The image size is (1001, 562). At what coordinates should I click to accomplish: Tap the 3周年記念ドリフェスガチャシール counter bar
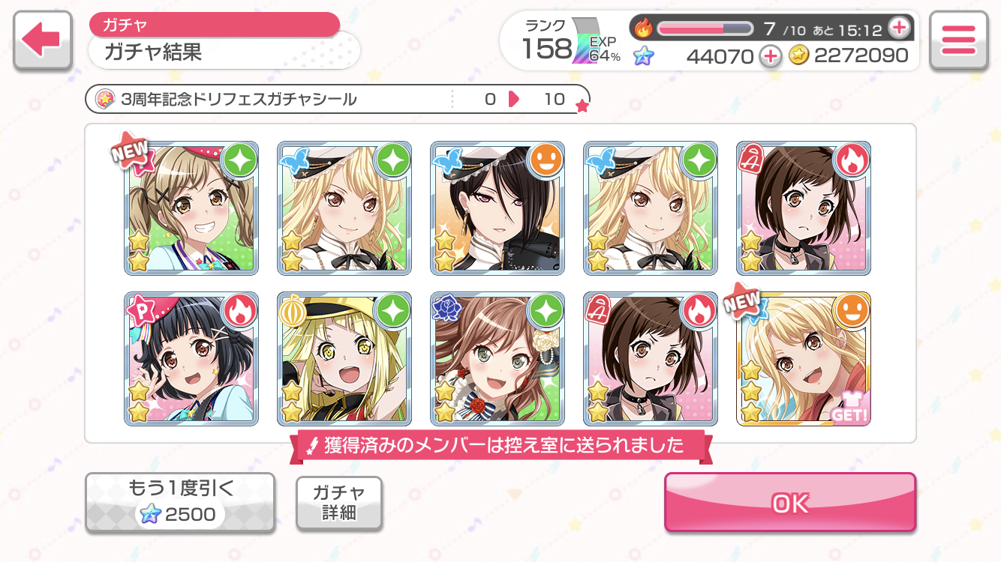(x=338, y=99)
